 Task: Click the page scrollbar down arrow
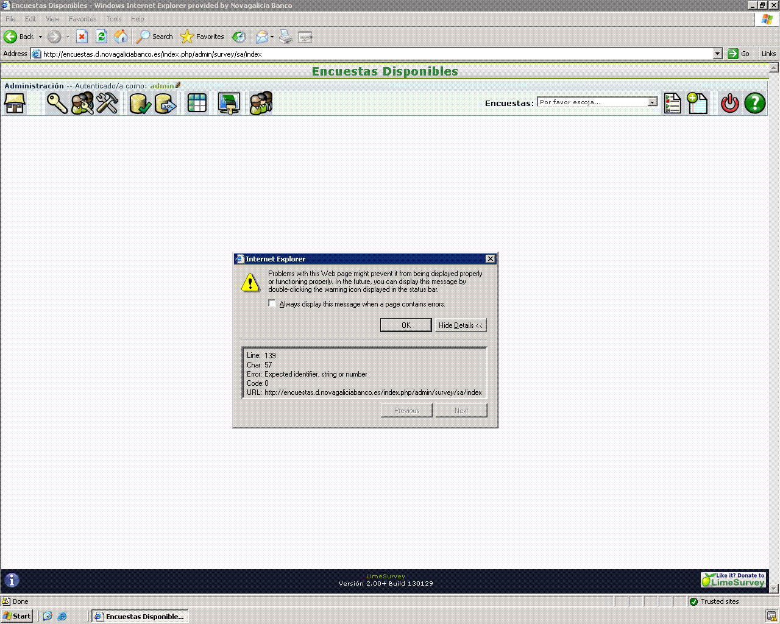774,588
